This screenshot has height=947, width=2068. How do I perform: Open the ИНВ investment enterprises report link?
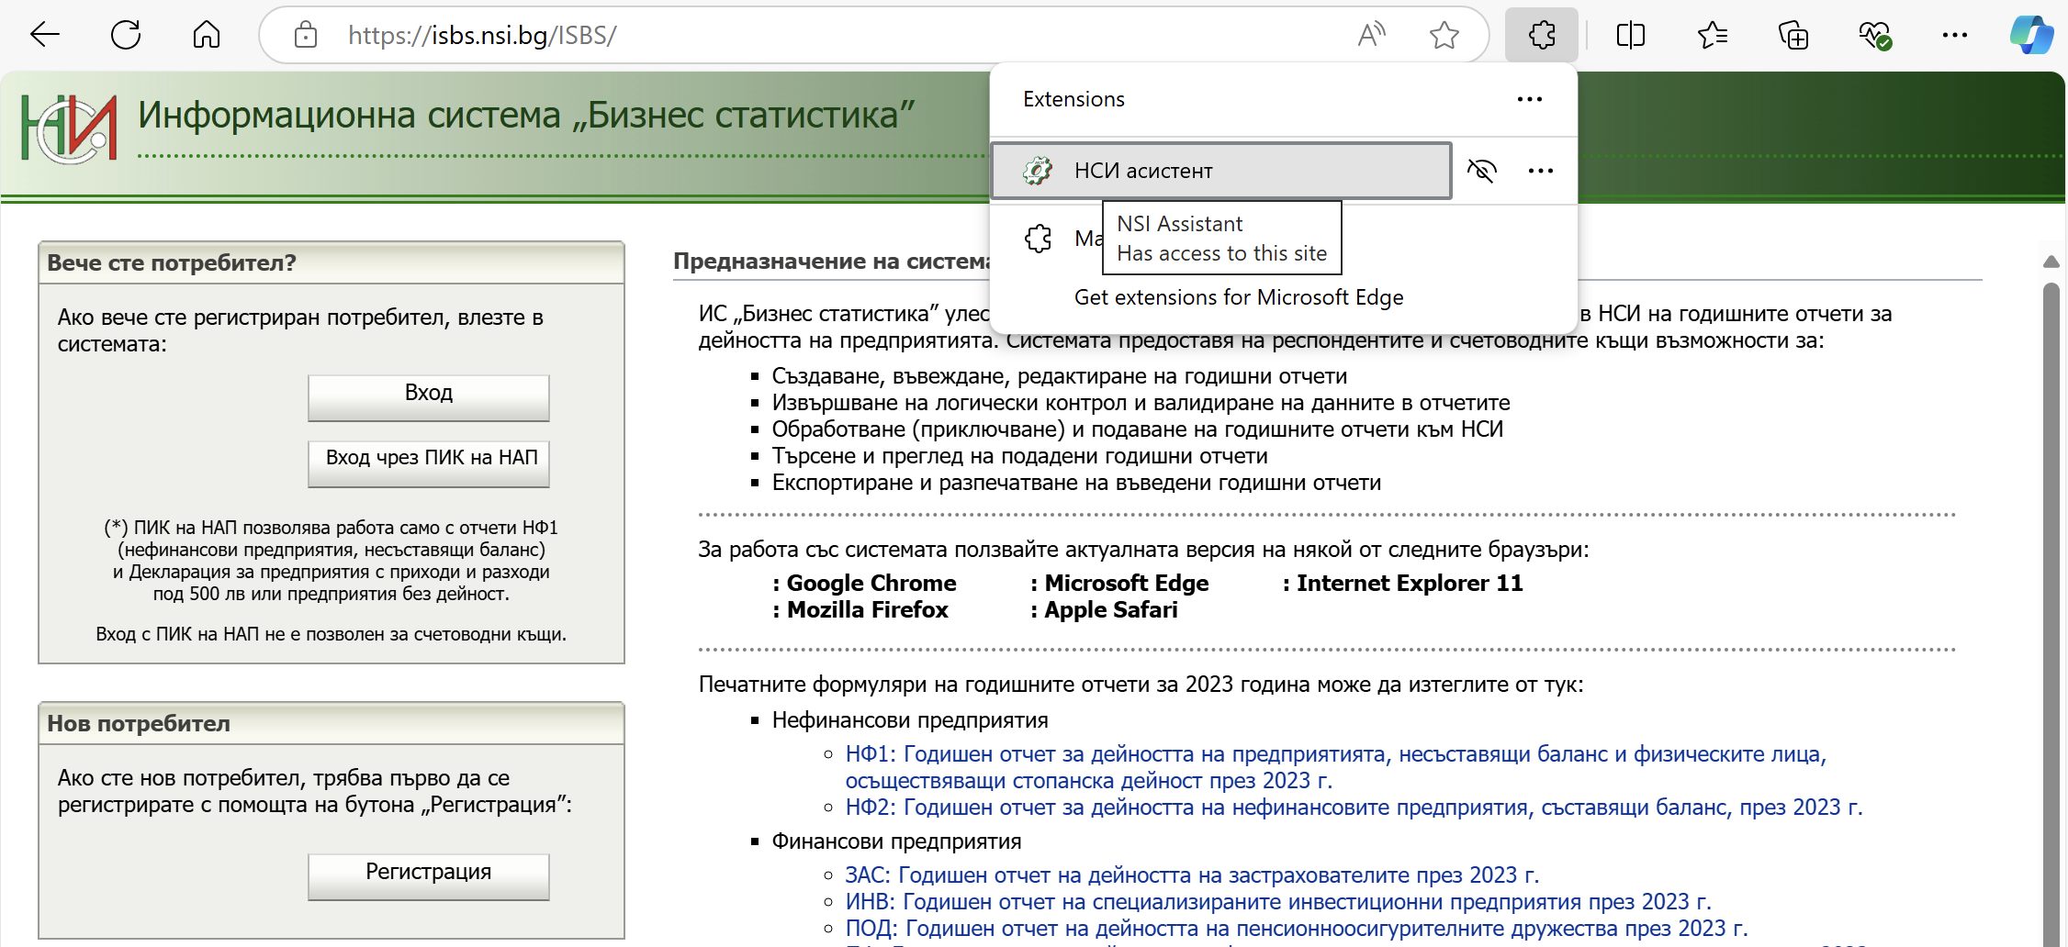(x=1278, y=902)
